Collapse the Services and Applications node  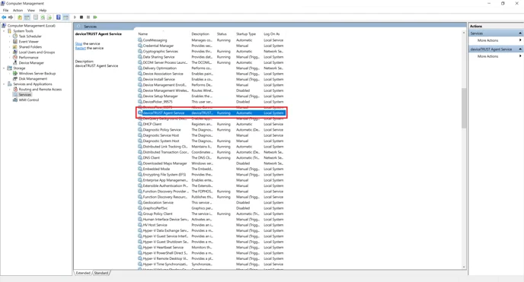coord(4,84)
